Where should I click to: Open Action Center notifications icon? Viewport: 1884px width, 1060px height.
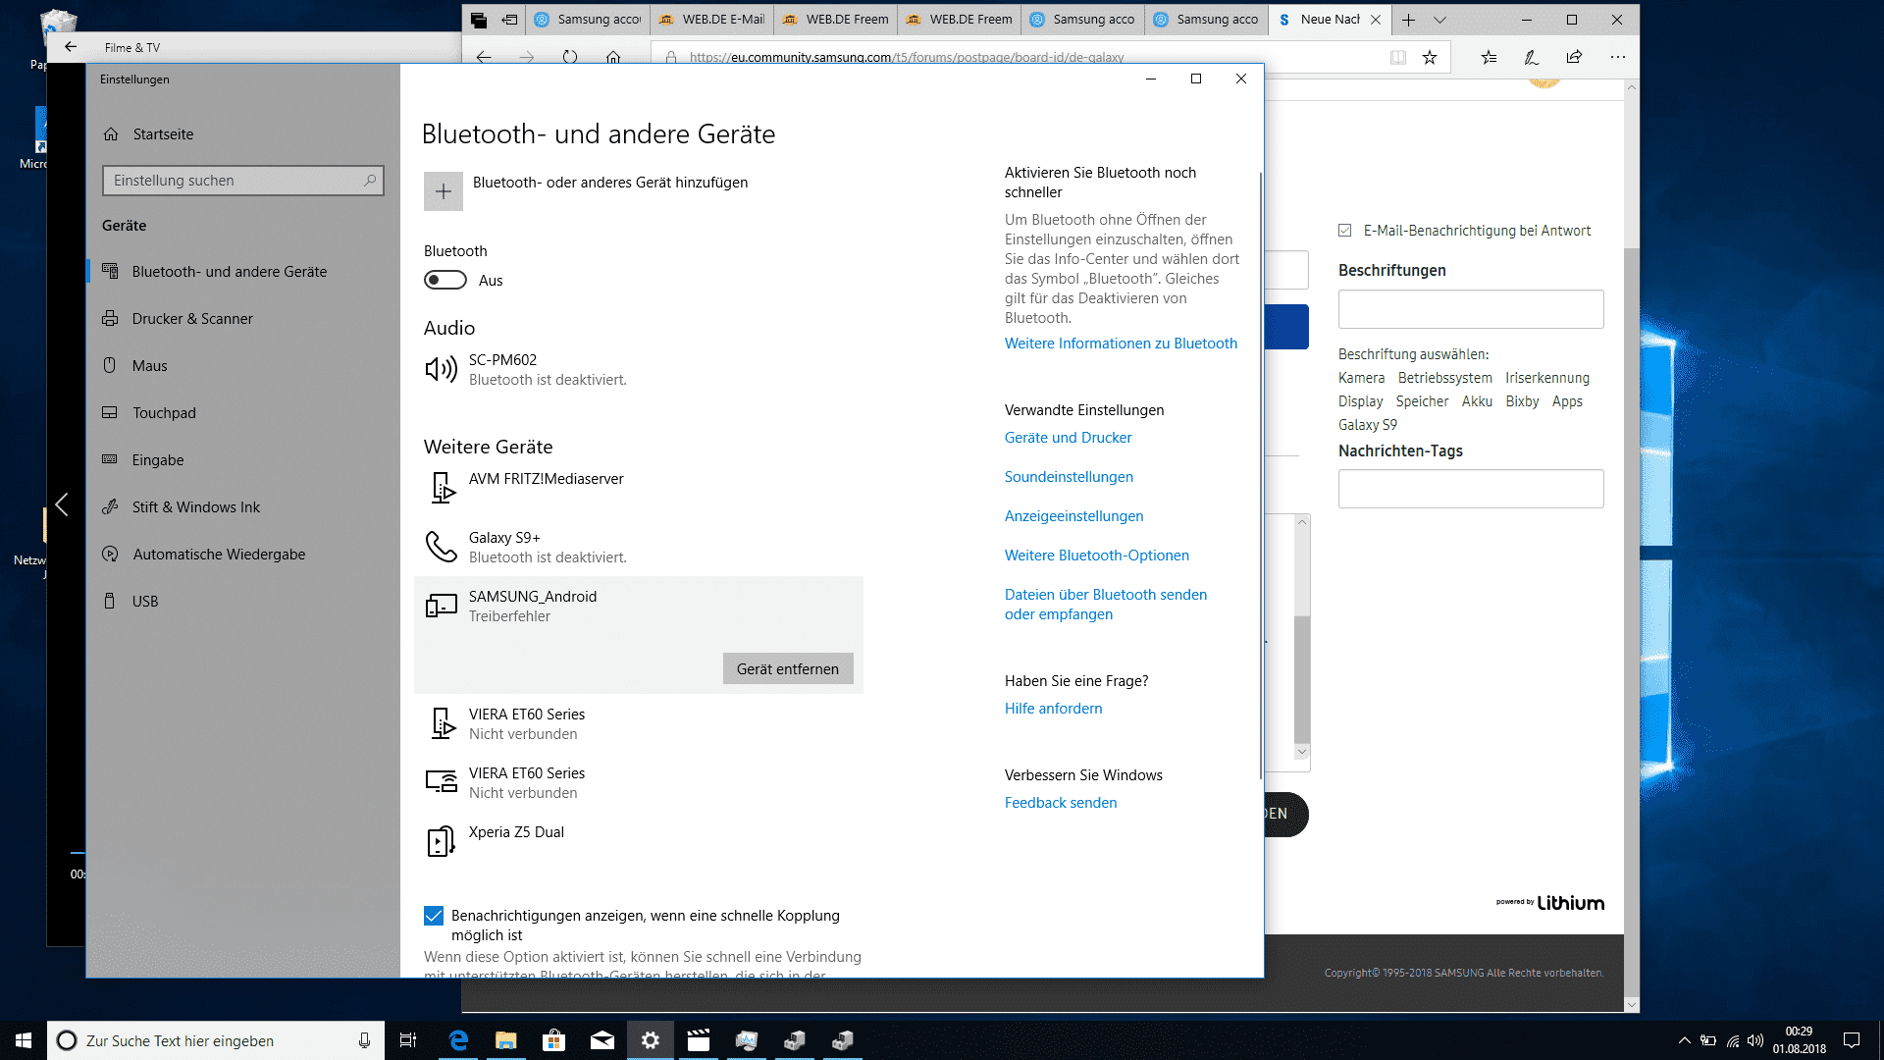(1852, 1040)
